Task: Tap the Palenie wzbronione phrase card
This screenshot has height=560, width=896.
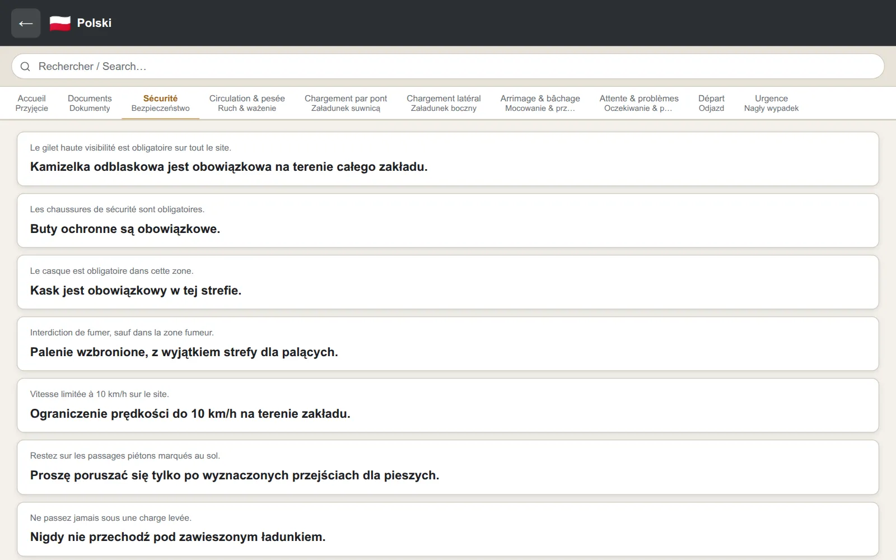Action: 448,344
